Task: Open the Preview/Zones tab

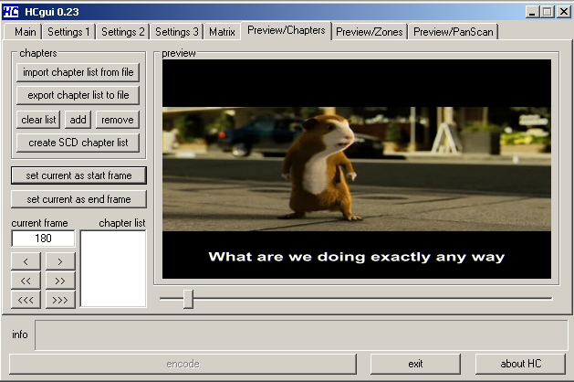Action: click(370, 31)
